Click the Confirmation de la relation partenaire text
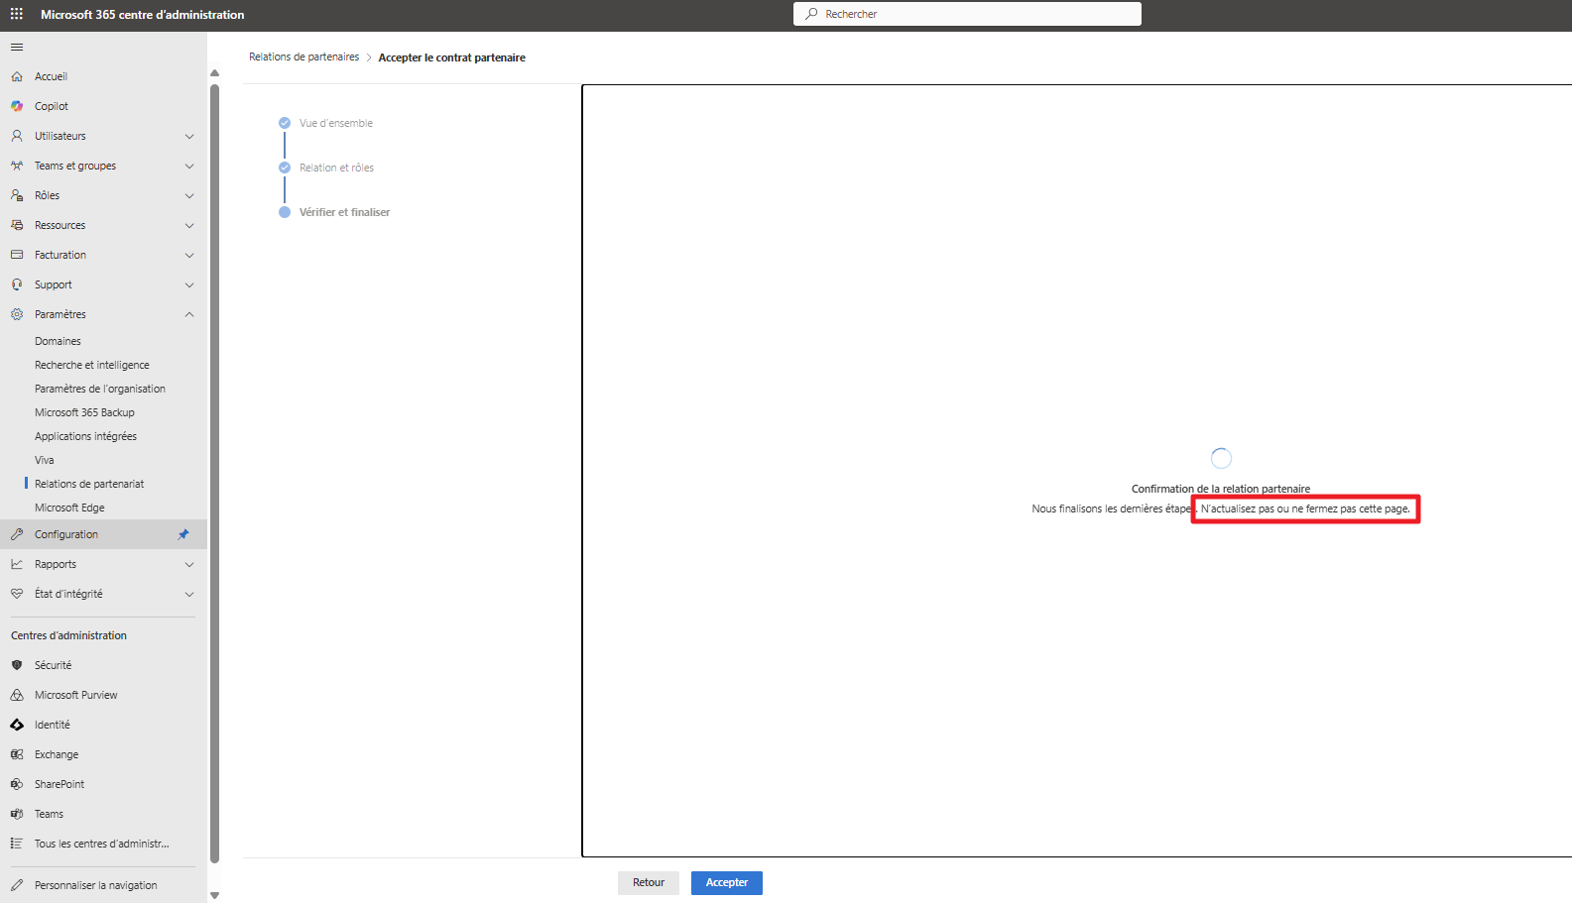Image resolution: width=1572 pixels, height=903 pixels. click(1221, 489)
